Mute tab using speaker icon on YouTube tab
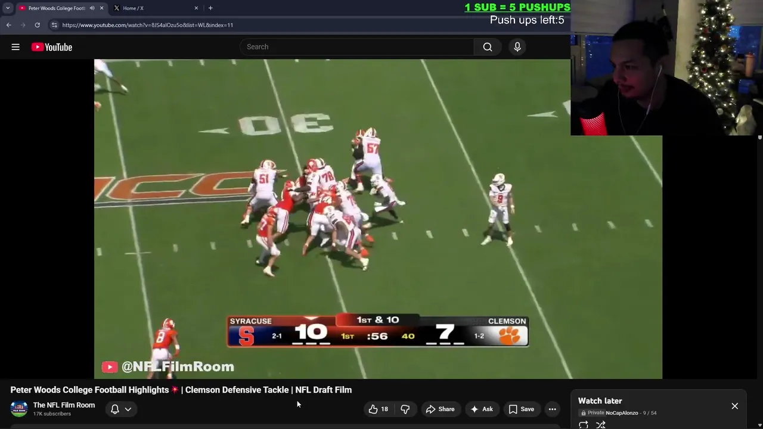This screenshot has height=429, width=763. [92, 8]
